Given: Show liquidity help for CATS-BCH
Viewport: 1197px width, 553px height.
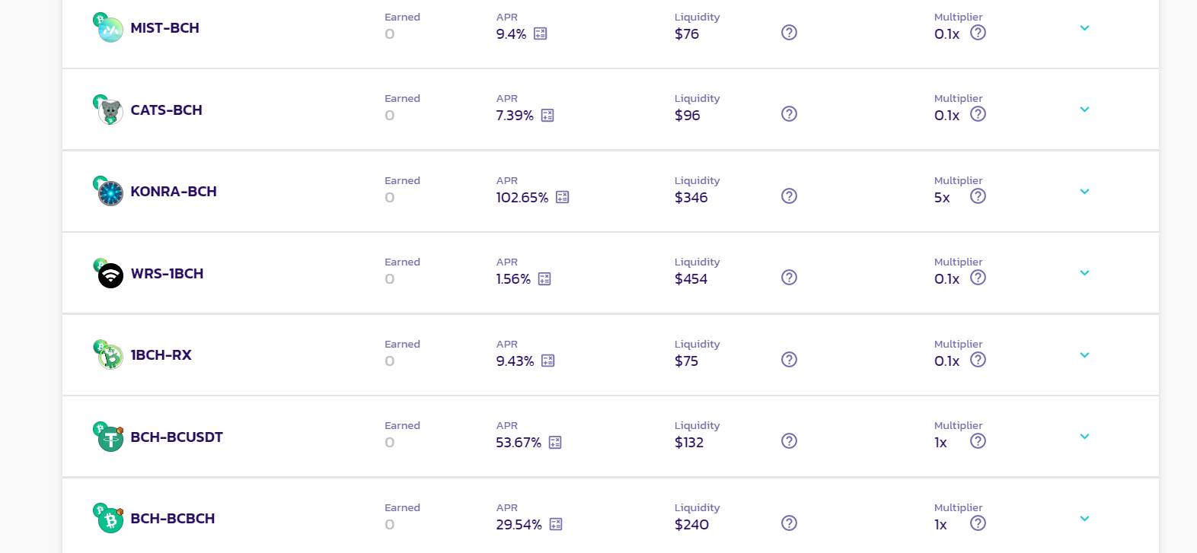Looking at the screenshot, I should coord(790,114).
